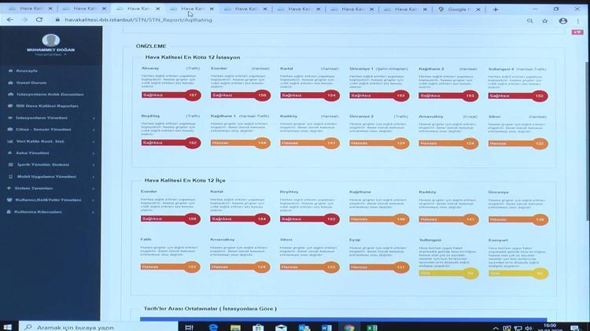Reload the page using the refresh icon

pos(40,20)
